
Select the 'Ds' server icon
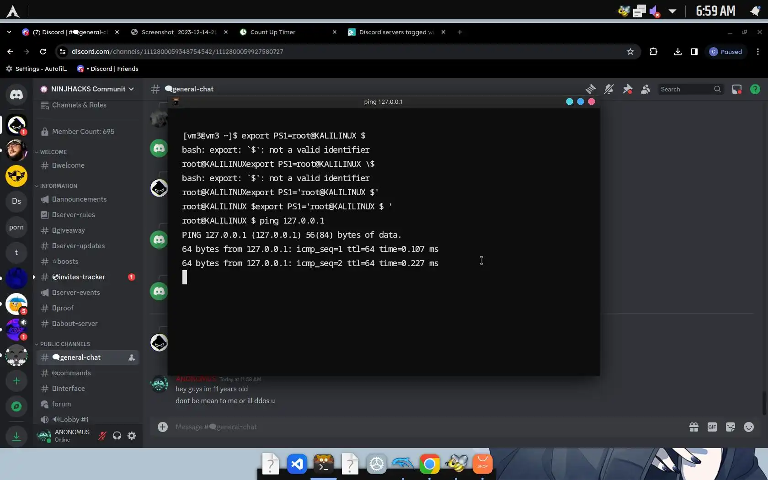pos(16,201)
